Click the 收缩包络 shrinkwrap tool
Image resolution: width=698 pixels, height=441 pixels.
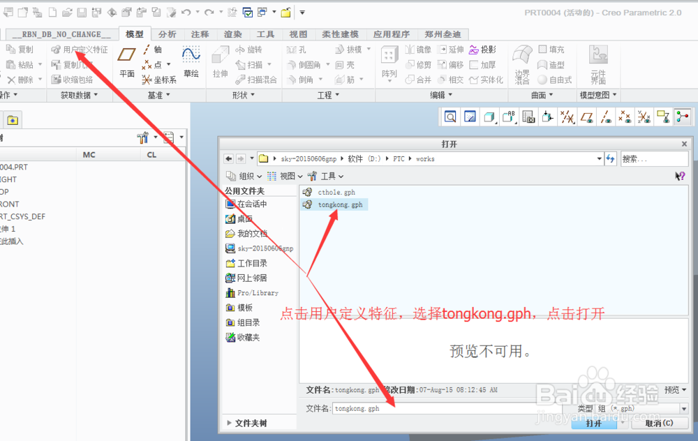point(72,80)
